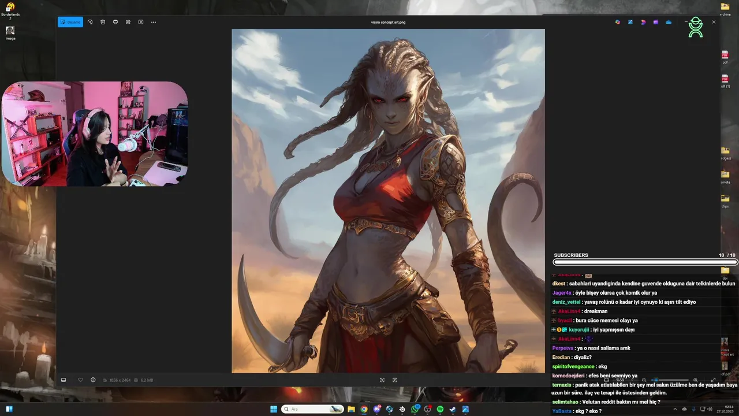Open the archive folder on desktop

(x=725, y=9)
